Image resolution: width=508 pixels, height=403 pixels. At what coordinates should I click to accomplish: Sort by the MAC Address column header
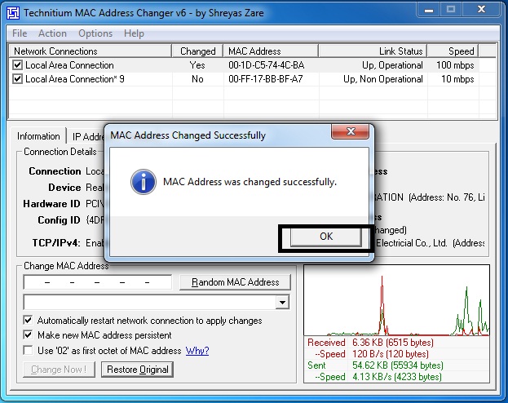[268, 51]
